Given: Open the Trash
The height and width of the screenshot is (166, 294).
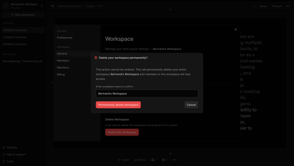Looking at the screenshot, I should (8, 161).
